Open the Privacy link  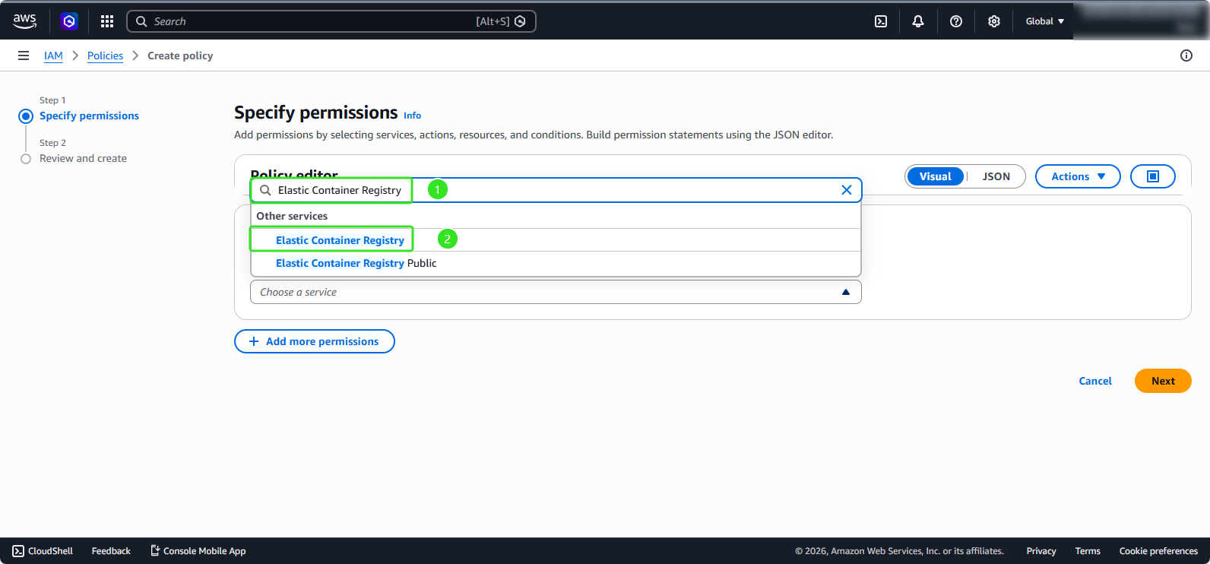pos(1041,551)
